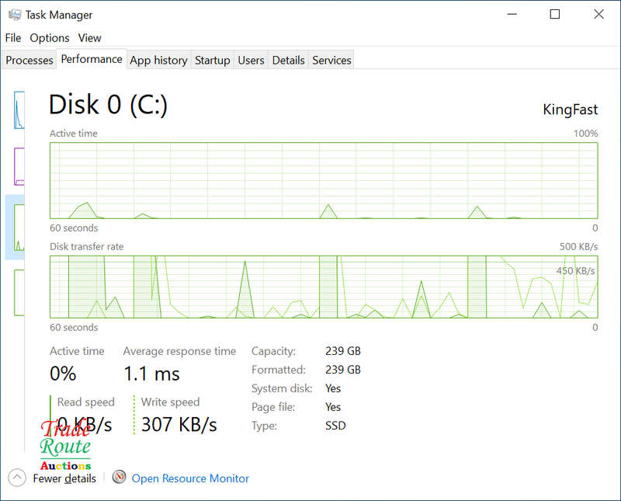Click the Task Manager title bar icon
The image size is (621, 501).
15,15
